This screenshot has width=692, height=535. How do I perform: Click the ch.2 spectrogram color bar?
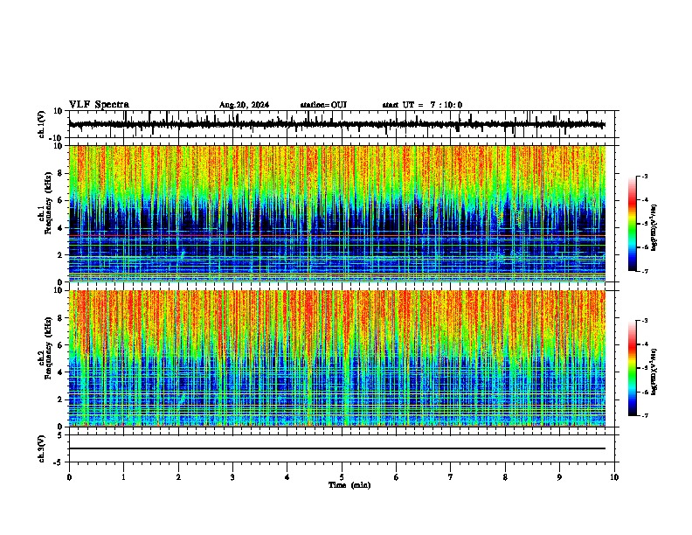pos(633,368)
